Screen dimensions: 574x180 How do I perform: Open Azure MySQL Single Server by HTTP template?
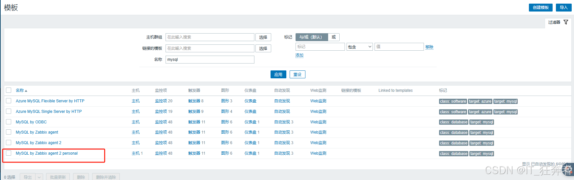tap(49, 112)
